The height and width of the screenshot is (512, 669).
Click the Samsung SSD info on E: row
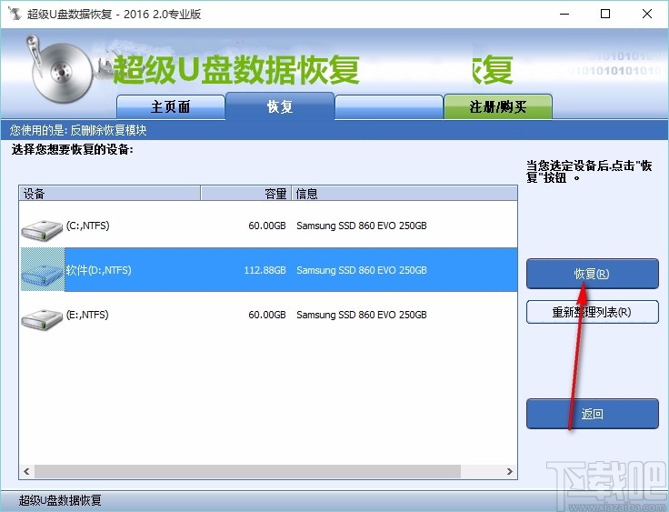(x=362, y=315)
